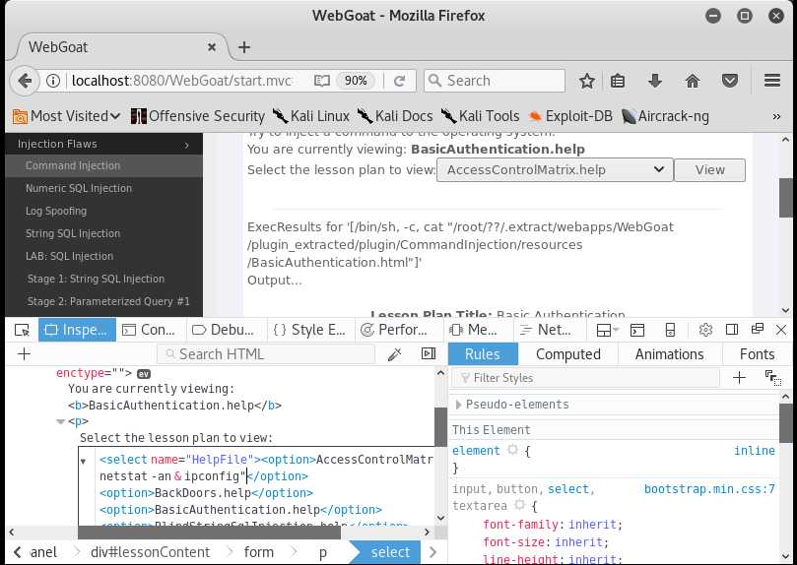Open String SQL Injection lesson
Viewport: 797px width, 565px height.
click(103, 233)
